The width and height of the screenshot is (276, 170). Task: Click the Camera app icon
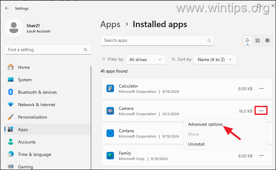110,111
